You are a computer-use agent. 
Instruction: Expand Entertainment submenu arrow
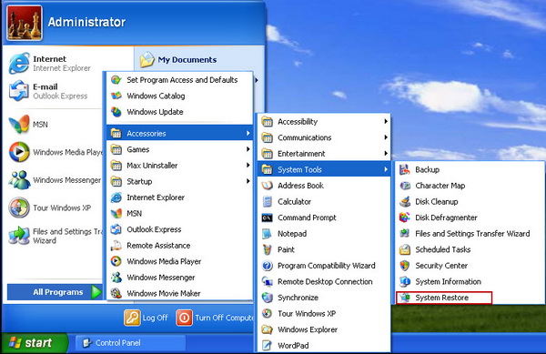tap(386, 154)
